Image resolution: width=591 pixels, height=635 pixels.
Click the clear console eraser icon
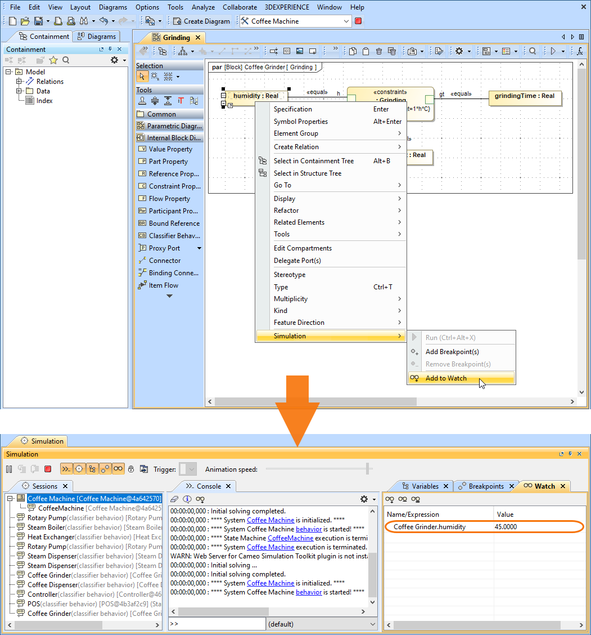click(x=174, y=499)
